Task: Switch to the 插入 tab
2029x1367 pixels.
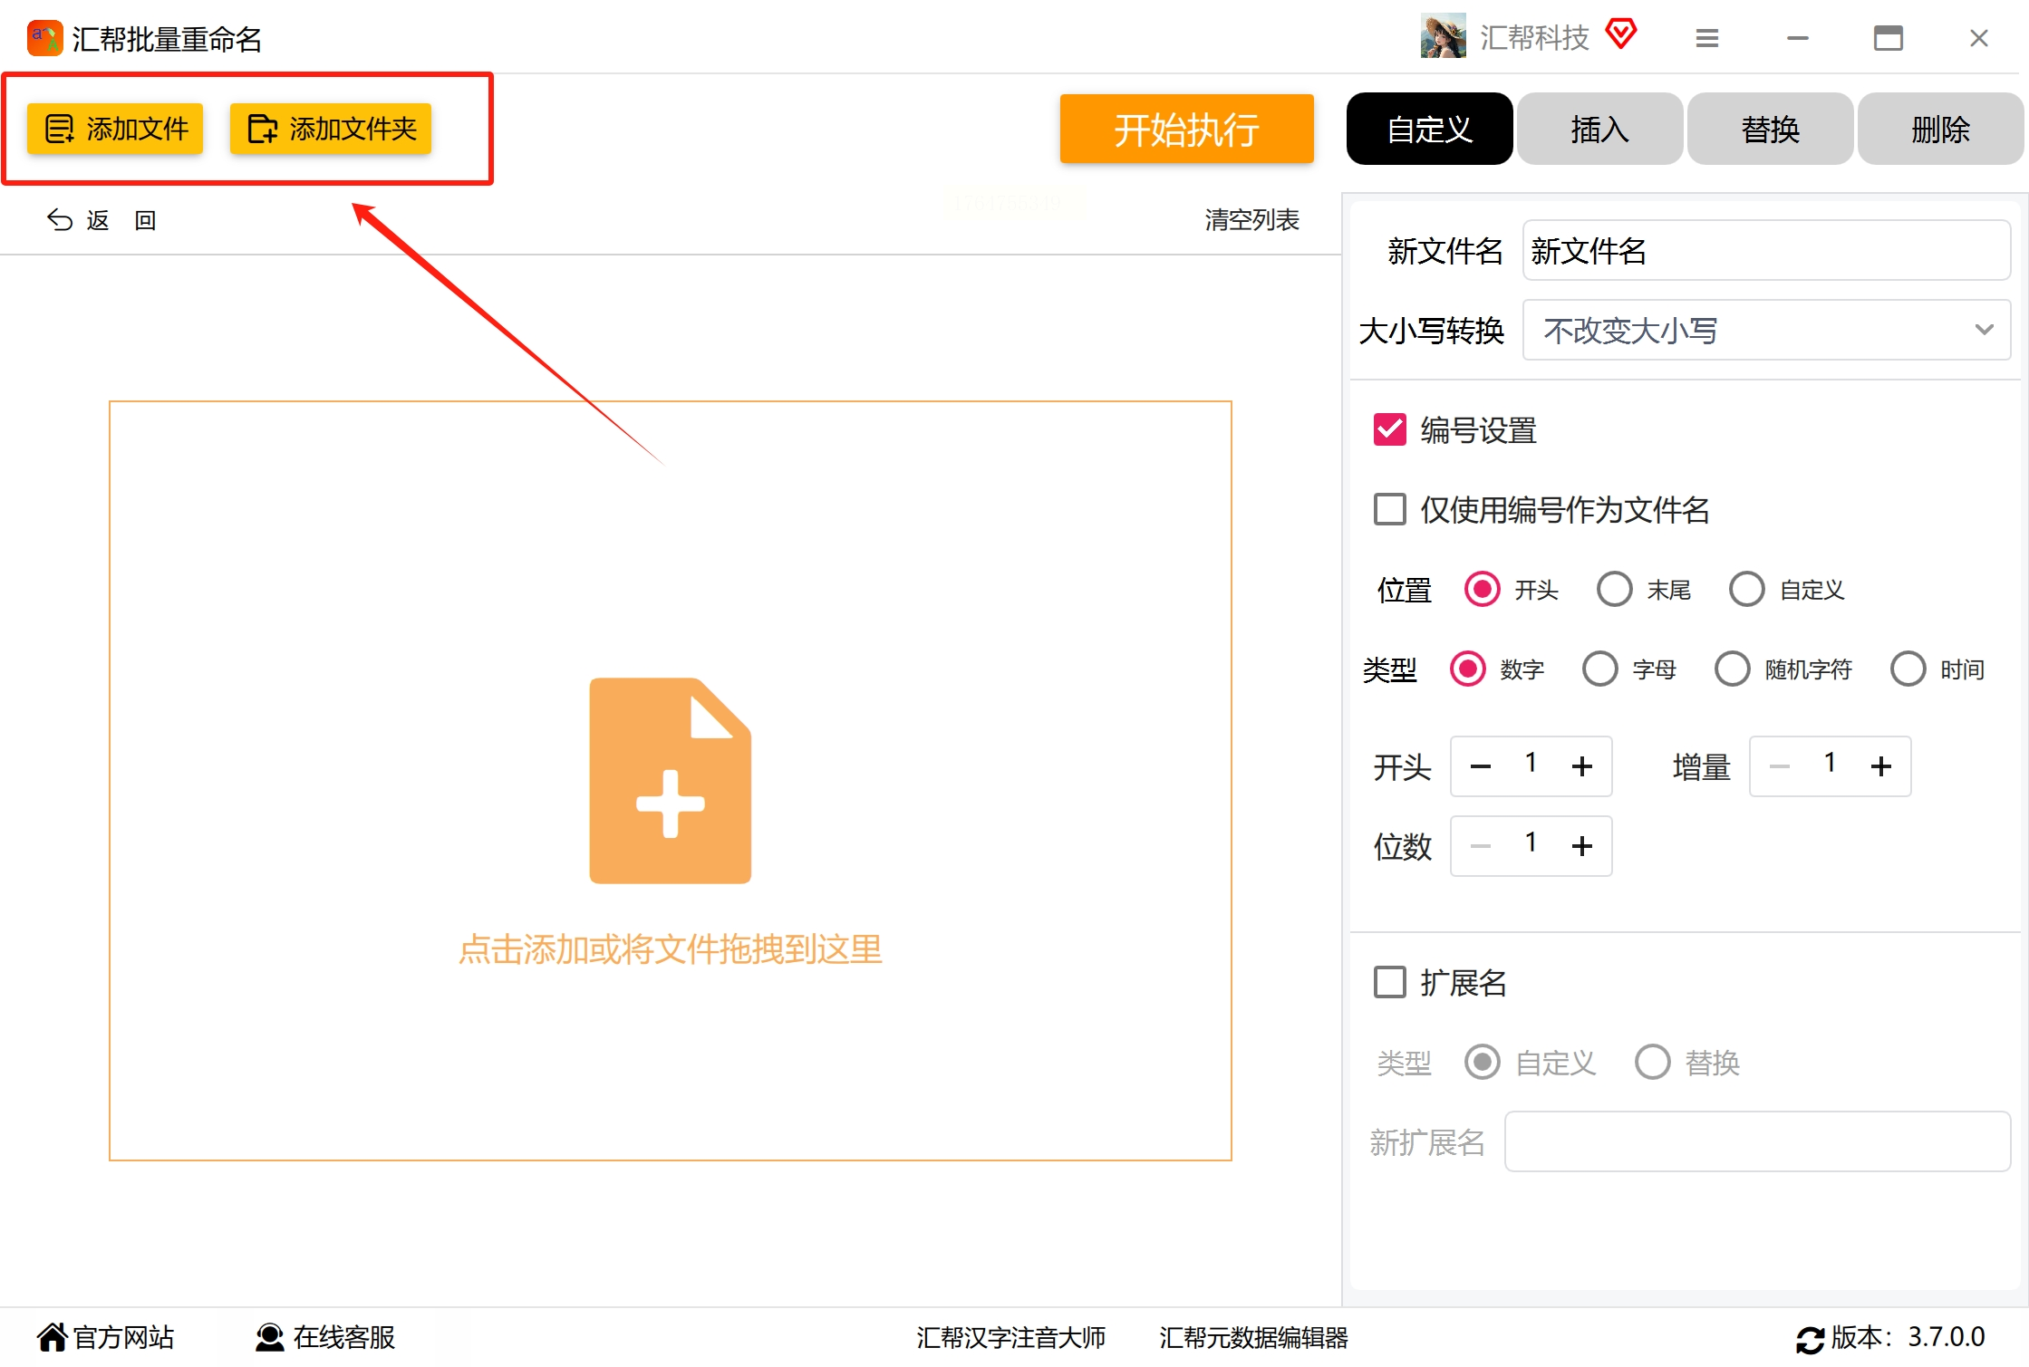Action: (1599, 129)
